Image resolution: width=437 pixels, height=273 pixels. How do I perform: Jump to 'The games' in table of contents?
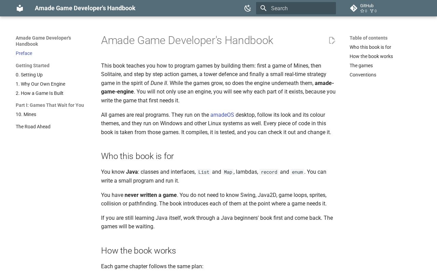361,66
